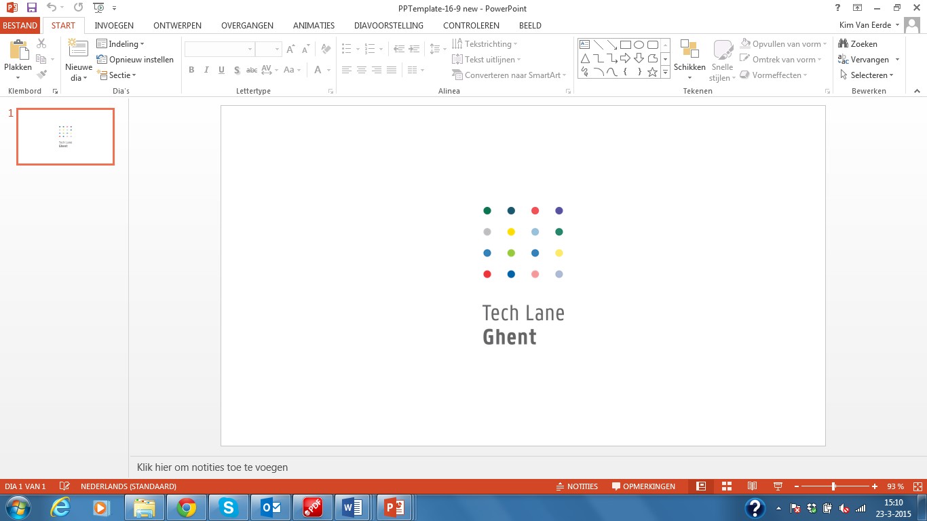Viewport: 927px width, 521px height.
Task: Switch to DIAVOORSTELLING tab
Action: click(x=389, y=25)
